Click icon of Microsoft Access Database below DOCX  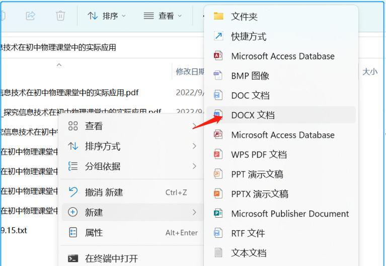click(x=218, y=135)
